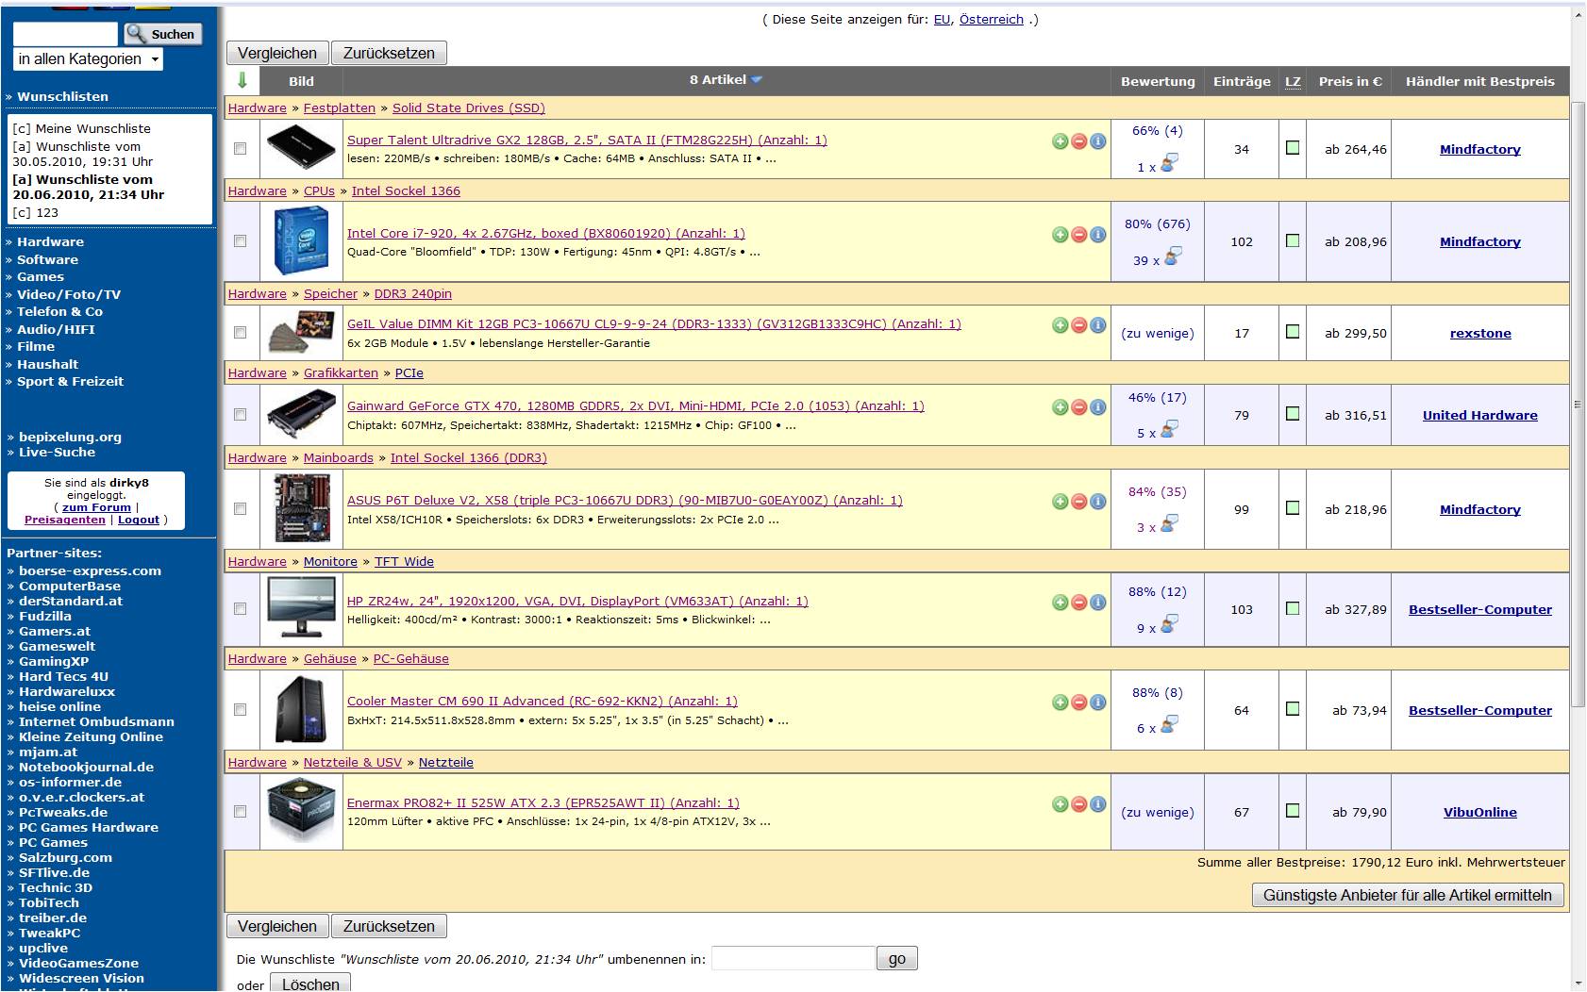Decrease quantity of ASUS P6T Deluxe V2
Image resolution: width=1587 pixels, height=992 pixels.
[x=1079, y=502]
